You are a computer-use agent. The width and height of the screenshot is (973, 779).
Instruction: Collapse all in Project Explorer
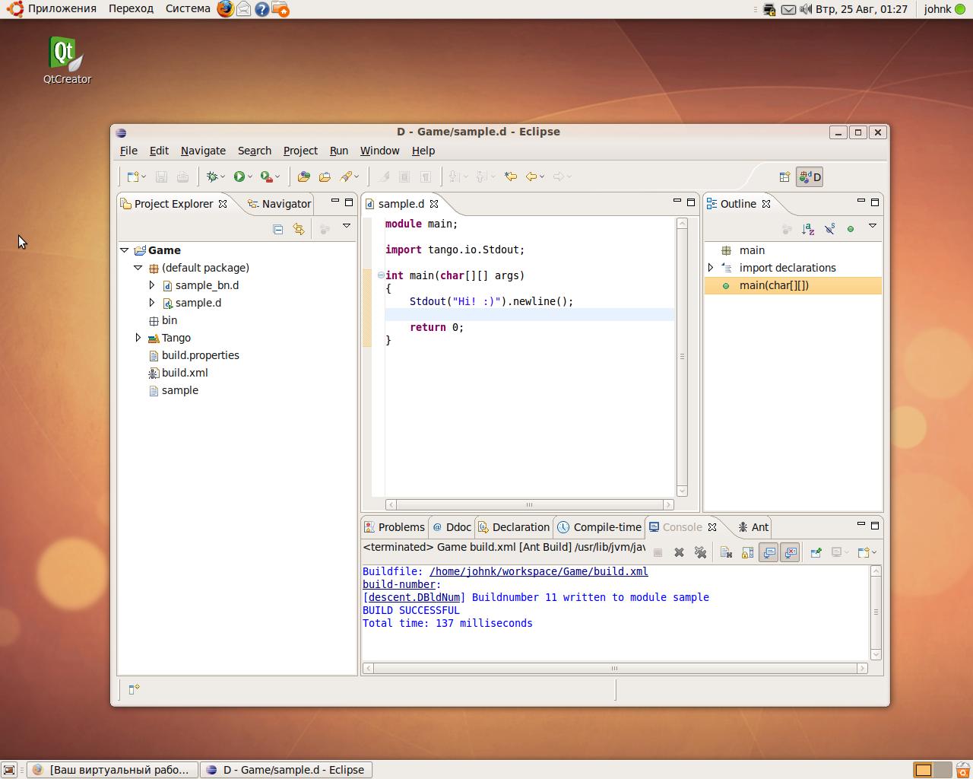(x=277, y=229)
